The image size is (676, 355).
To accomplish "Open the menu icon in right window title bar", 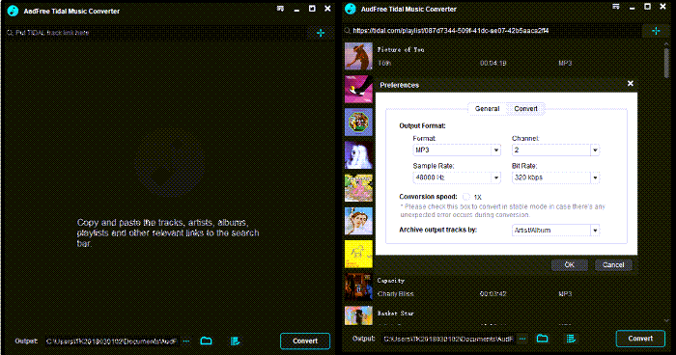I will (x=616, y=7).
